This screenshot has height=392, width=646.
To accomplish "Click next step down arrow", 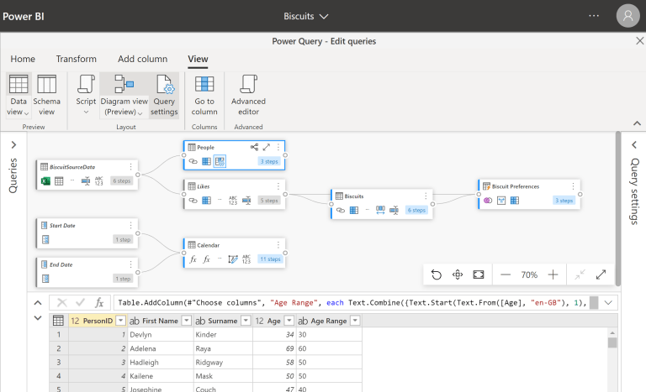I will (38, 317).
